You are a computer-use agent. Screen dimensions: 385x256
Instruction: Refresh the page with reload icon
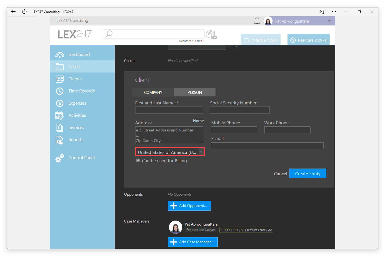tap(24, 12)
